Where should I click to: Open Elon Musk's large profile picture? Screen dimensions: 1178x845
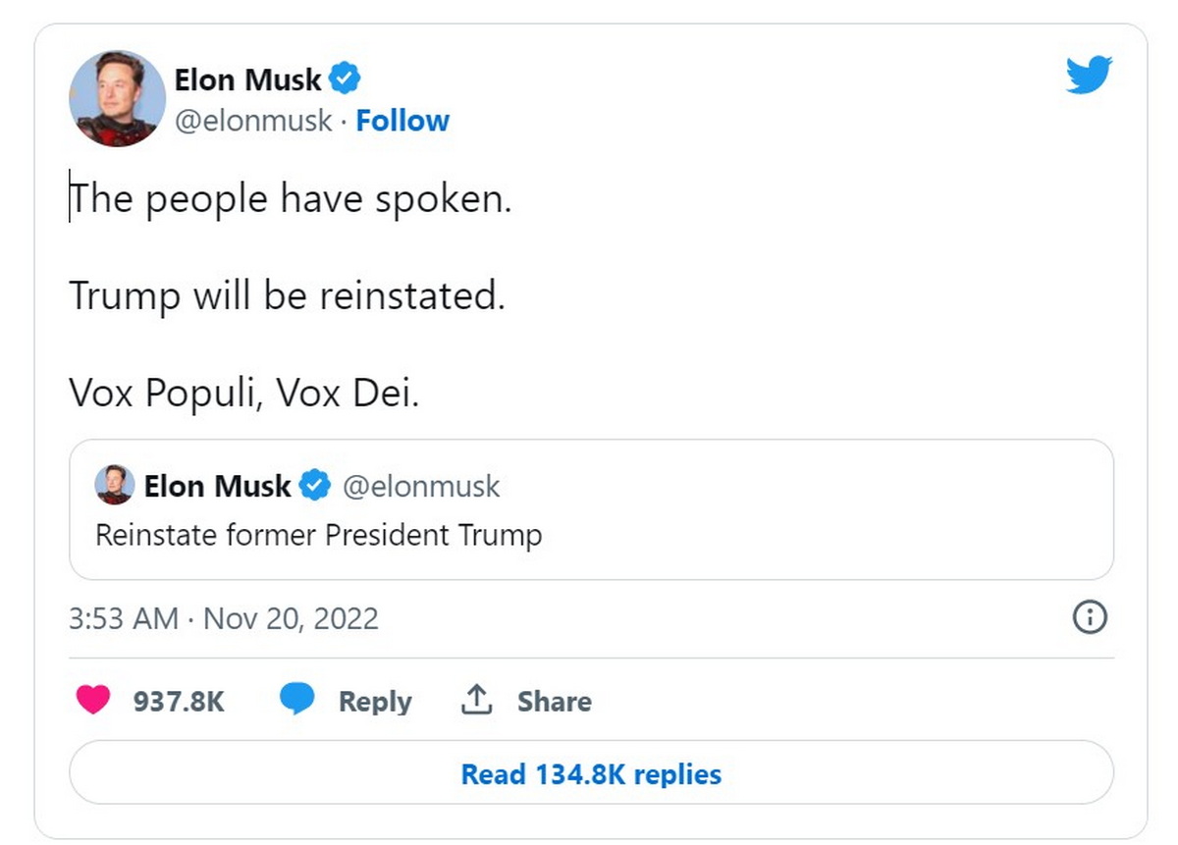point(117,98)
